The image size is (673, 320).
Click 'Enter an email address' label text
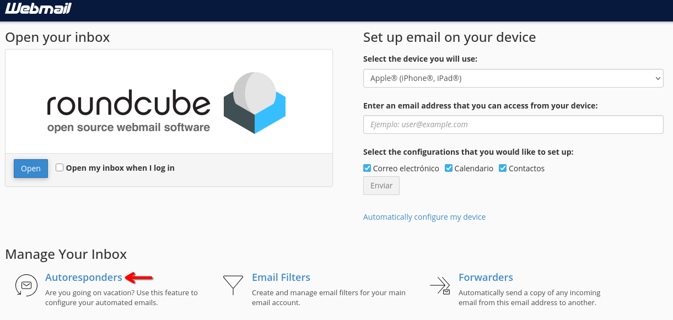tap(481, 106)
